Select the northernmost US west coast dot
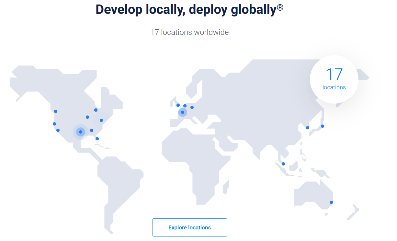The width and height of the screenshot is (397, 241). [56, 111]
